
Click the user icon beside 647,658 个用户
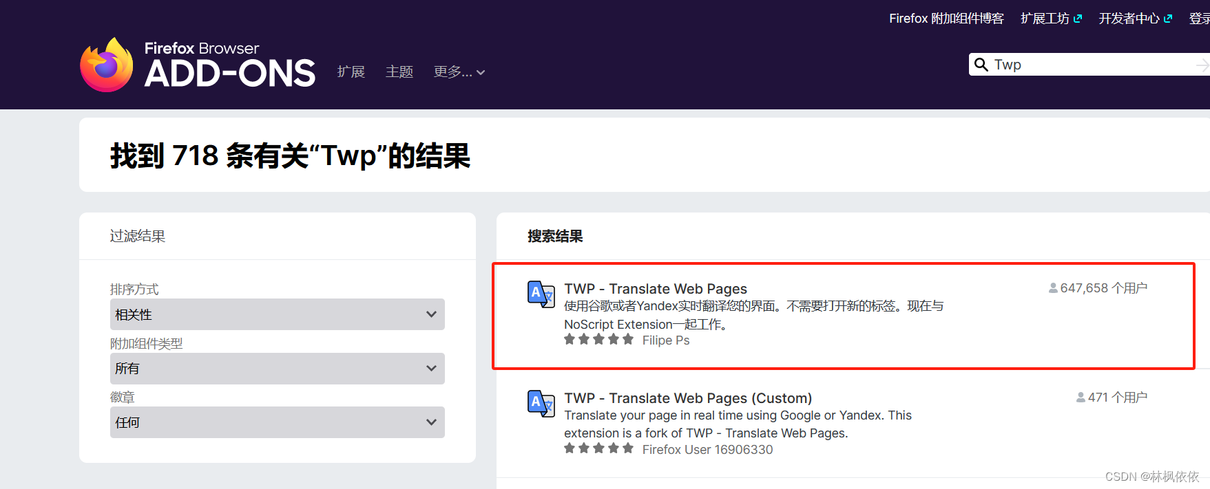coord(1053,288)
